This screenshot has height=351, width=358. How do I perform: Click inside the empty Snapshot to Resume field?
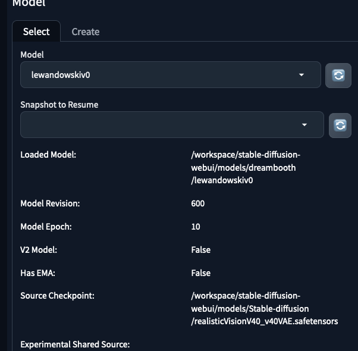[x=161, y=125]
